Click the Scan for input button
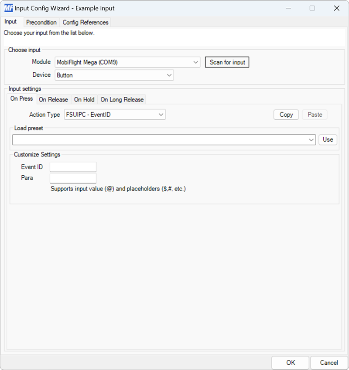 (227, 62)
